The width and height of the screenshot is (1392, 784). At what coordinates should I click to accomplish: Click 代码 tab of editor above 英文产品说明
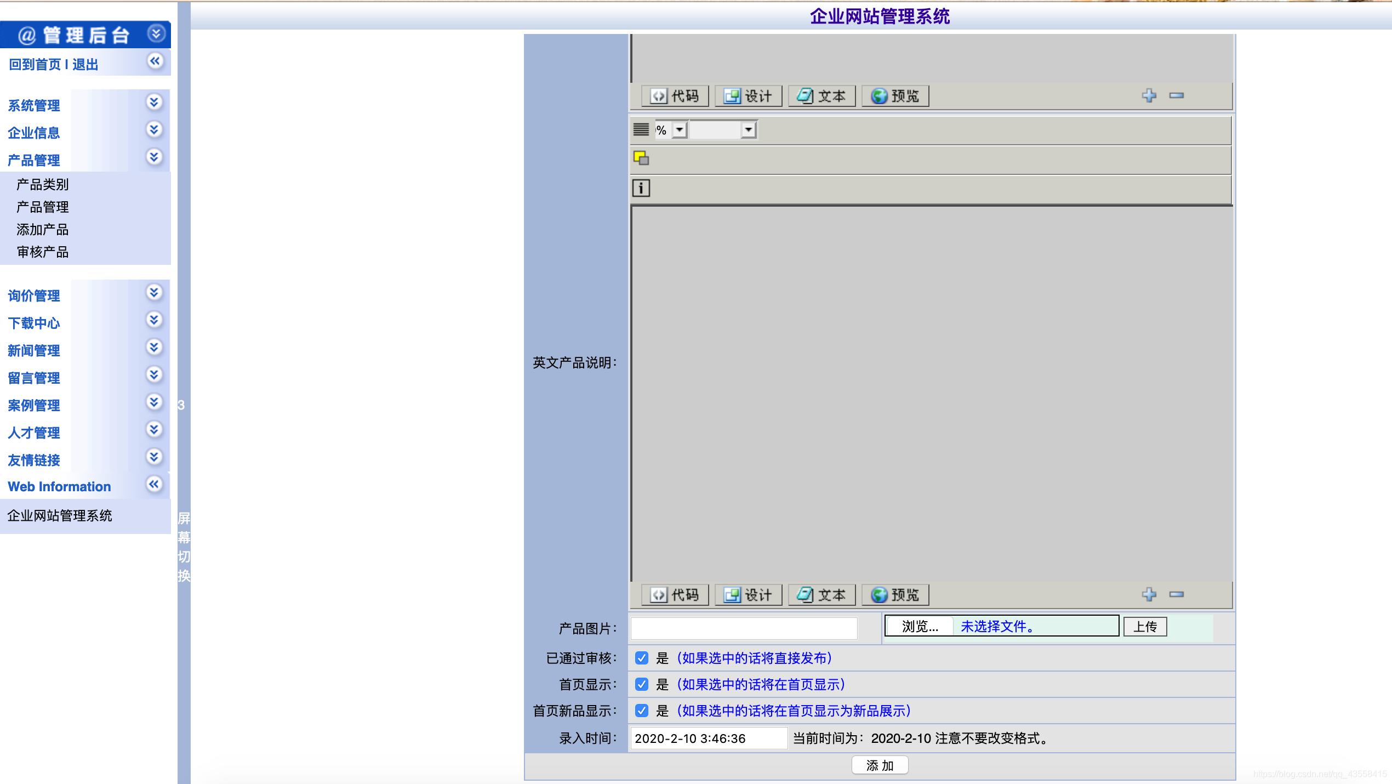675,96
